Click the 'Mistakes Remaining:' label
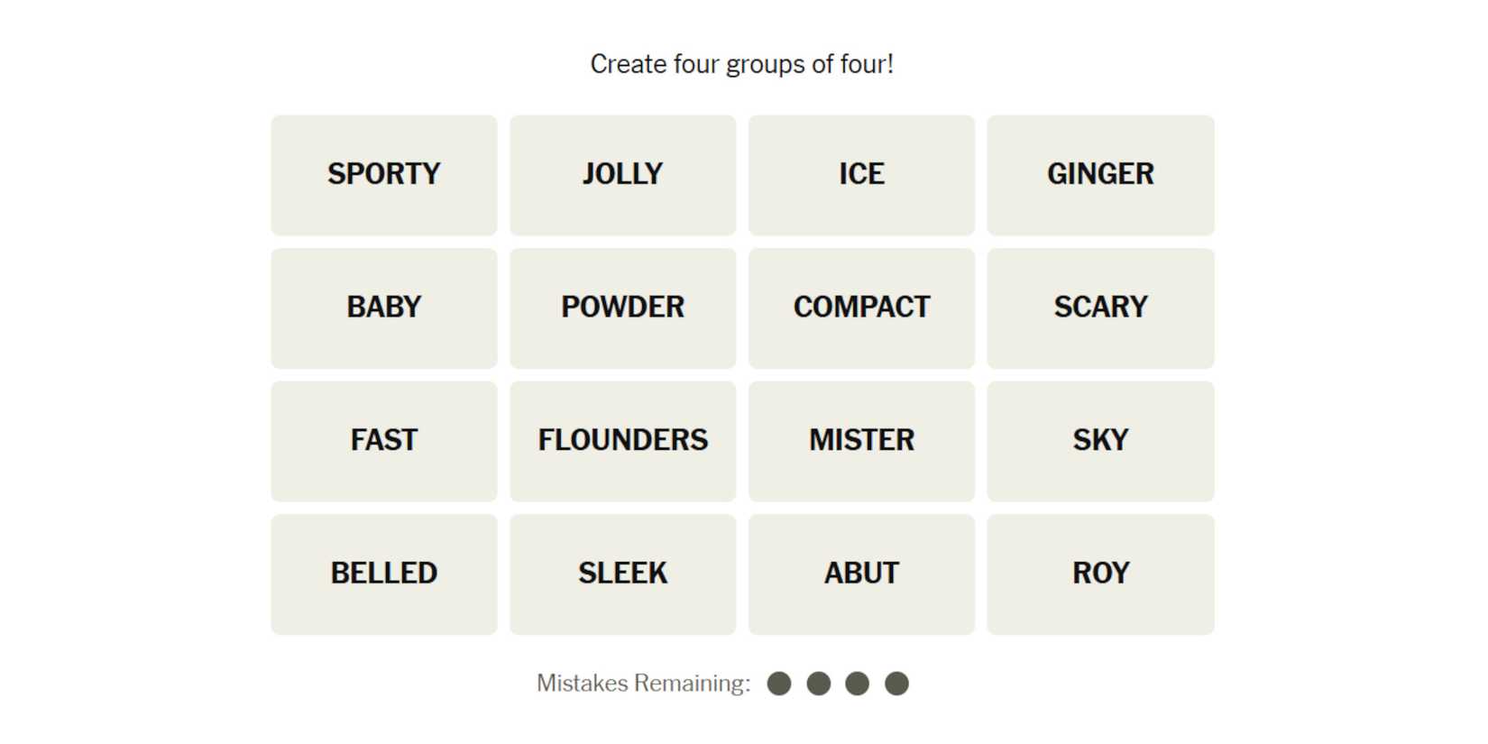Viewport: 1488px width, 744px height. click(x=643, y=684)
